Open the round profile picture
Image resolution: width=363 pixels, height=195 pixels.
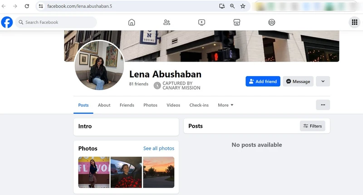pyautogui.click(x=99, y=65)
